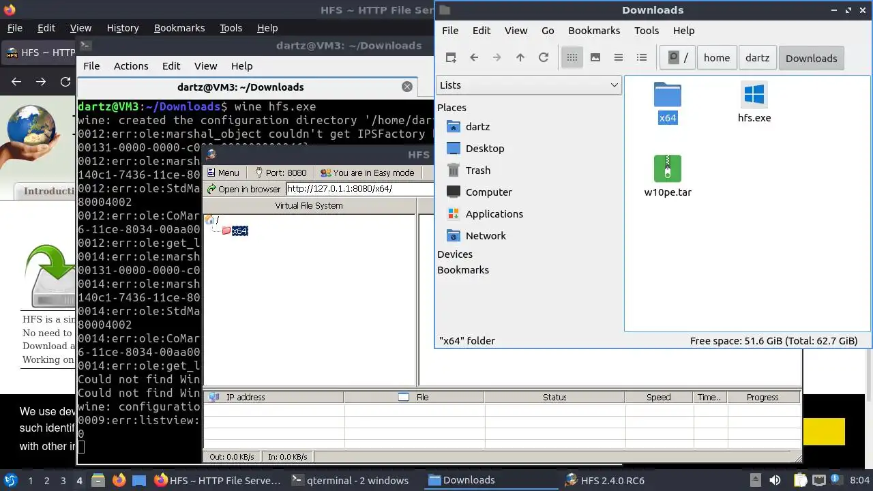The image size is (873, 491).
Task: Open Edit menu in terminal window
Action: [x=171, y=66]
